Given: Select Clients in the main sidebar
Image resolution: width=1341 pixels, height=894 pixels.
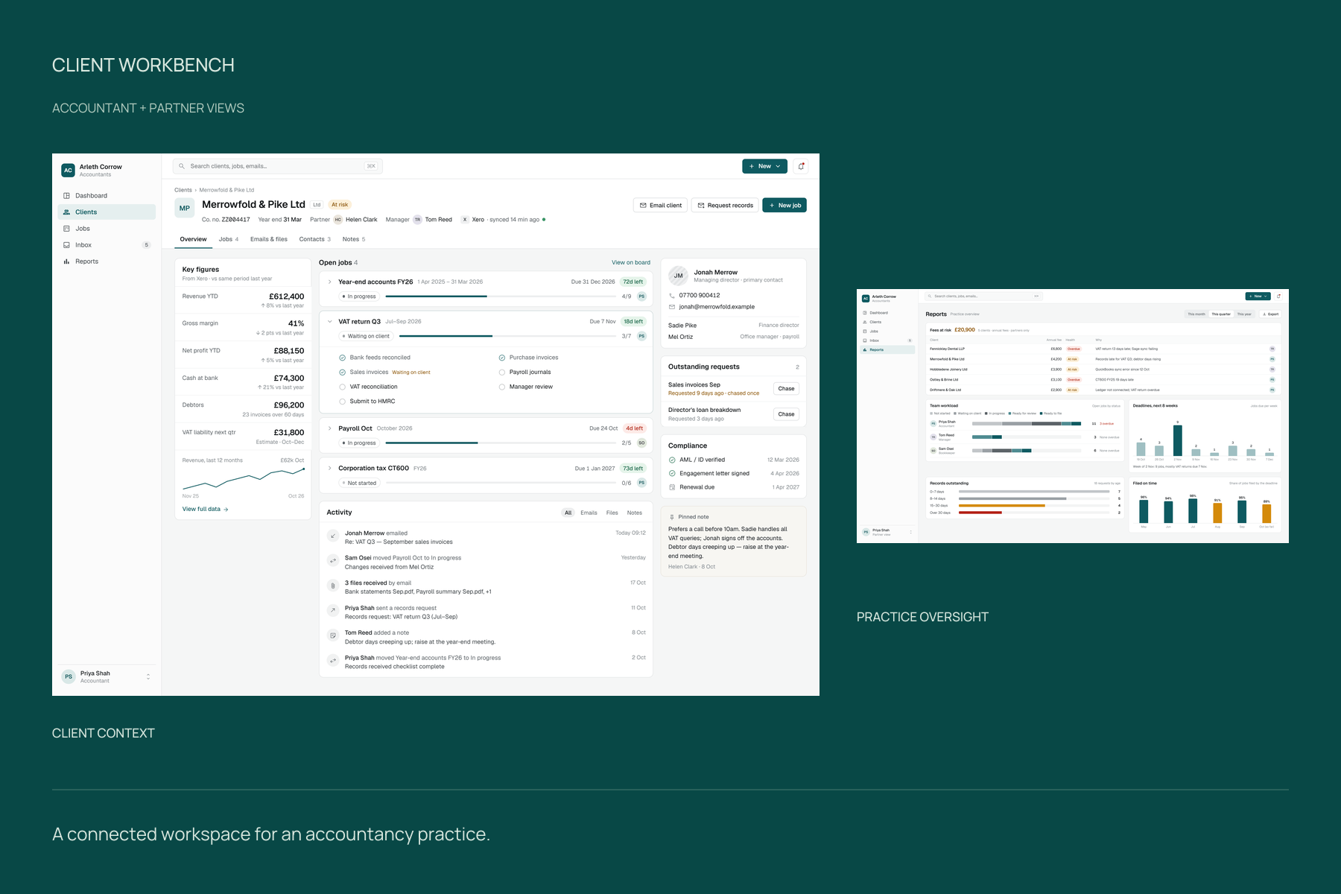Looking at the screenshot, I should tap(107, 212).
